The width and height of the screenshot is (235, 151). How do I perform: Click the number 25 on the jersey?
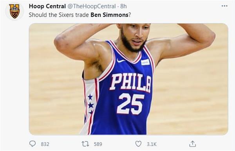pyautogui.click(x=130, y=104)
